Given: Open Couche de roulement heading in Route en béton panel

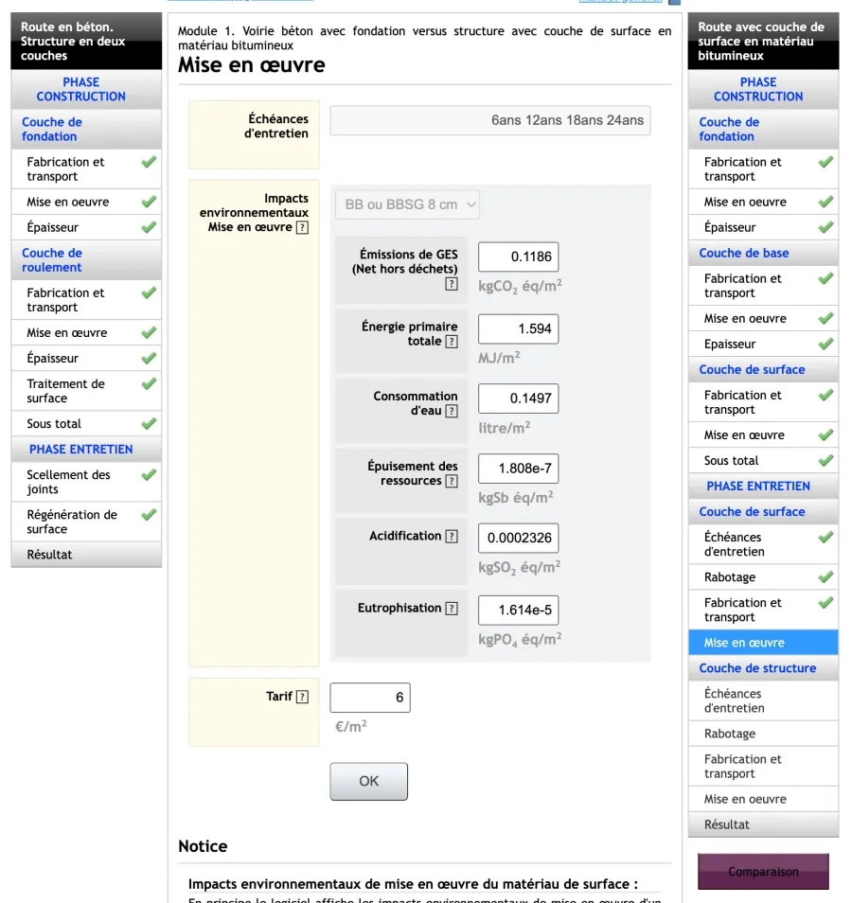Looking at the screenshot, I should pos(86,259).
